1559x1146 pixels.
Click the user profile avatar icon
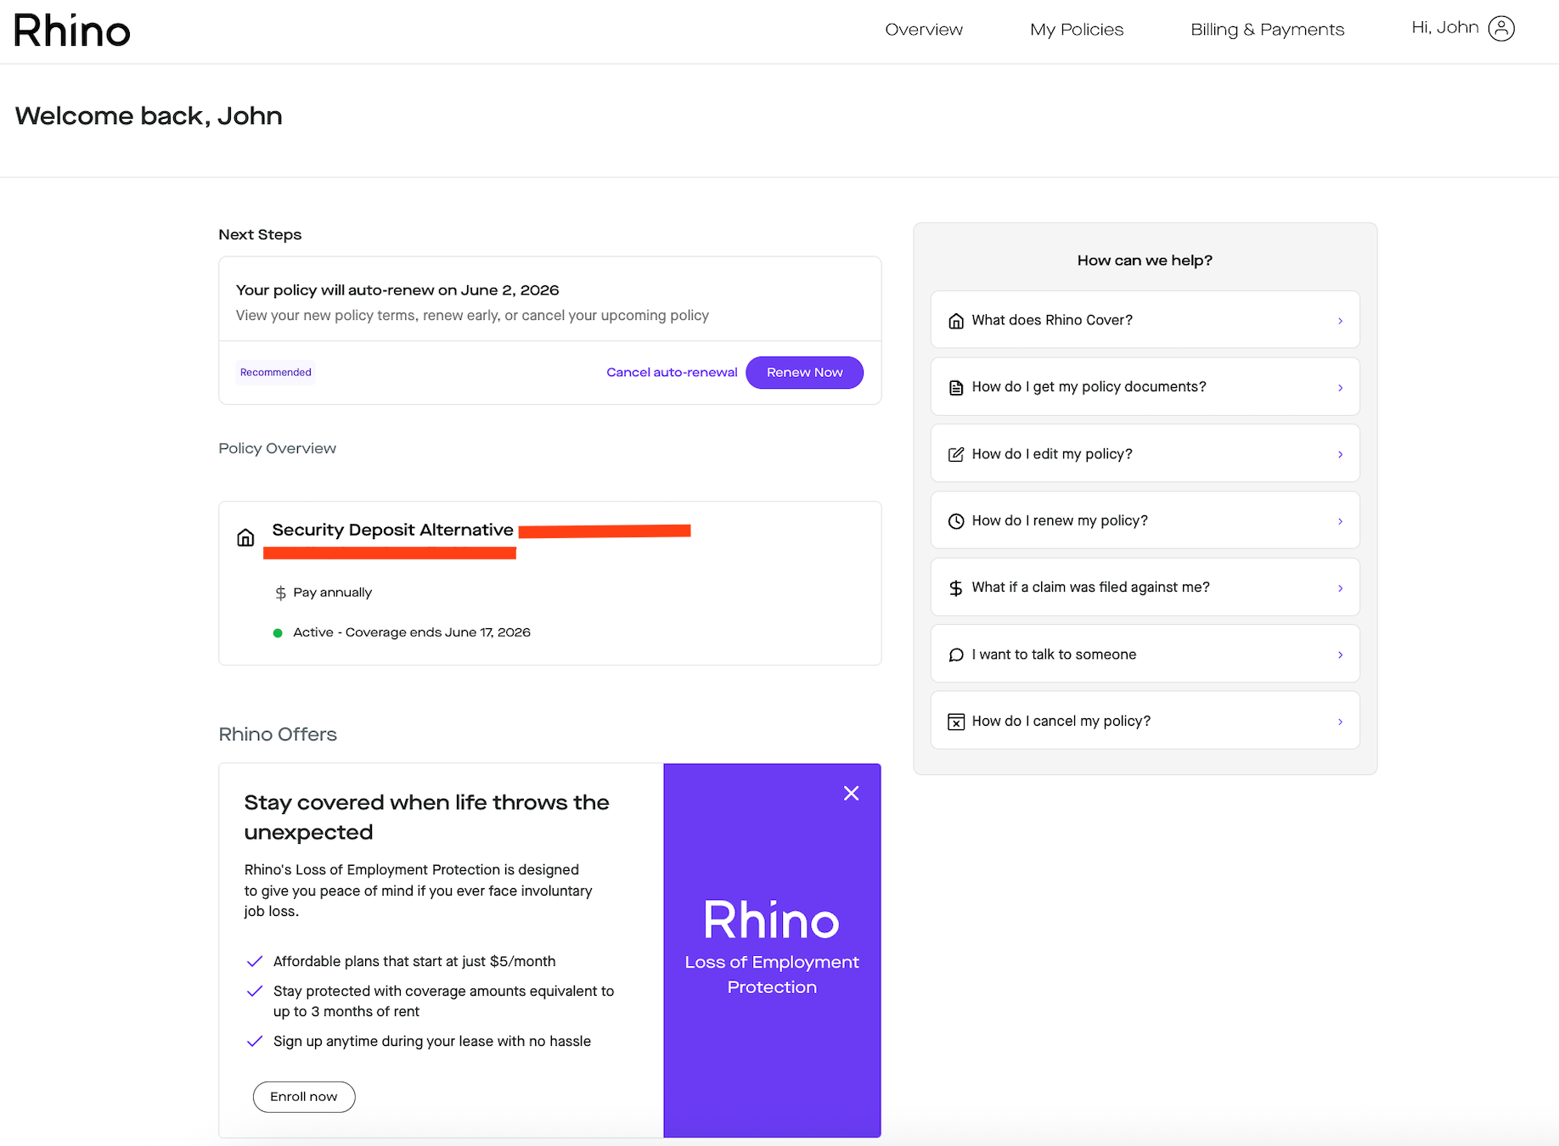pyautogui.click(x=1501, y=29)
